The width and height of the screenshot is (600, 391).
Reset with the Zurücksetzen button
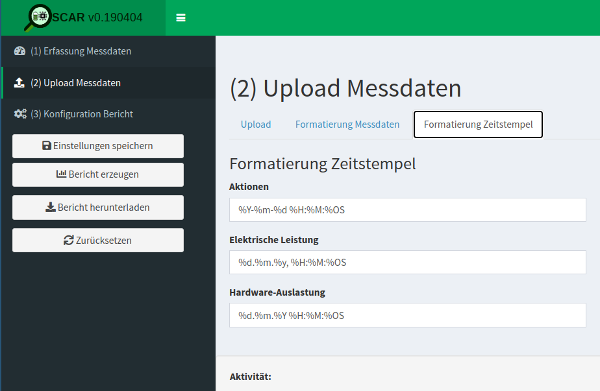pyautogui.click(x=98, y=240)
